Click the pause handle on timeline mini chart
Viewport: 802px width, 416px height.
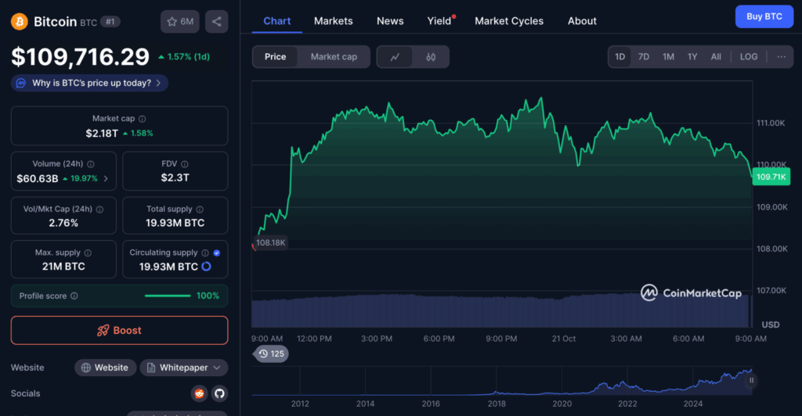pos(751,381)
